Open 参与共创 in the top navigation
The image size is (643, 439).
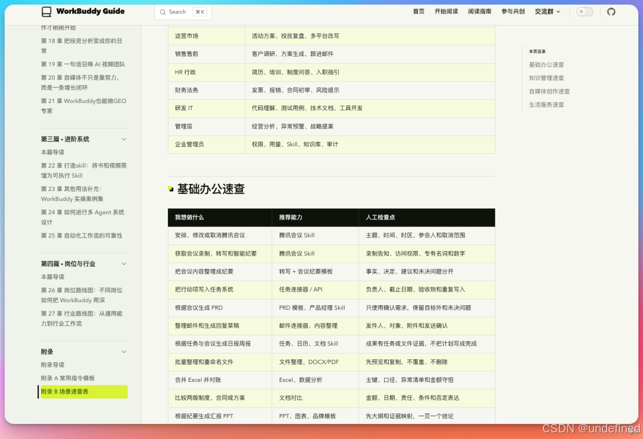coord(513,11)
